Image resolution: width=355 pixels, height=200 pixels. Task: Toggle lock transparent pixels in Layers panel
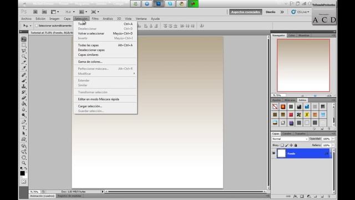tap(282, 145)
